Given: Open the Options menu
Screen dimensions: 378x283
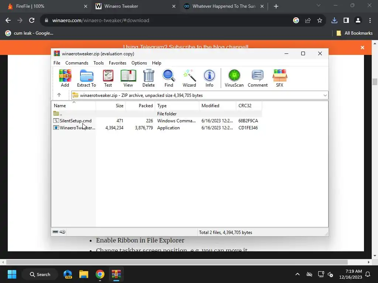Looking at the screenshot, I should 139,63.
